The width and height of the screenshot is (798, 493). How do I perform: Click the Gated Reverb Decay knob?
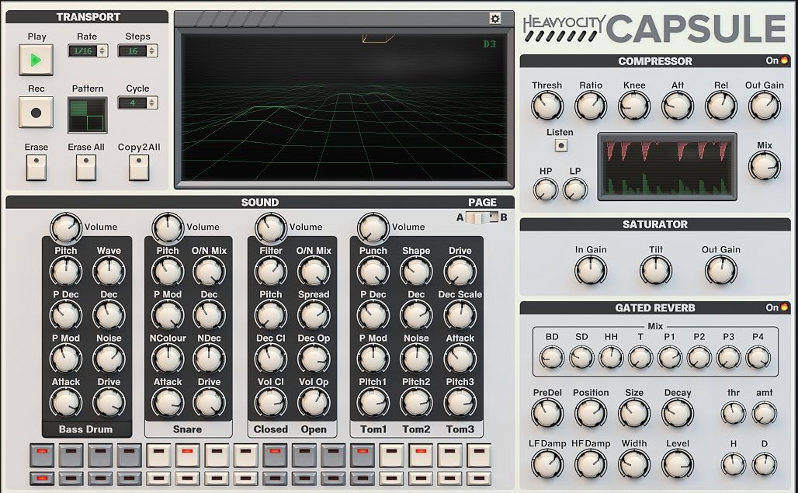(x=678, y=413)
